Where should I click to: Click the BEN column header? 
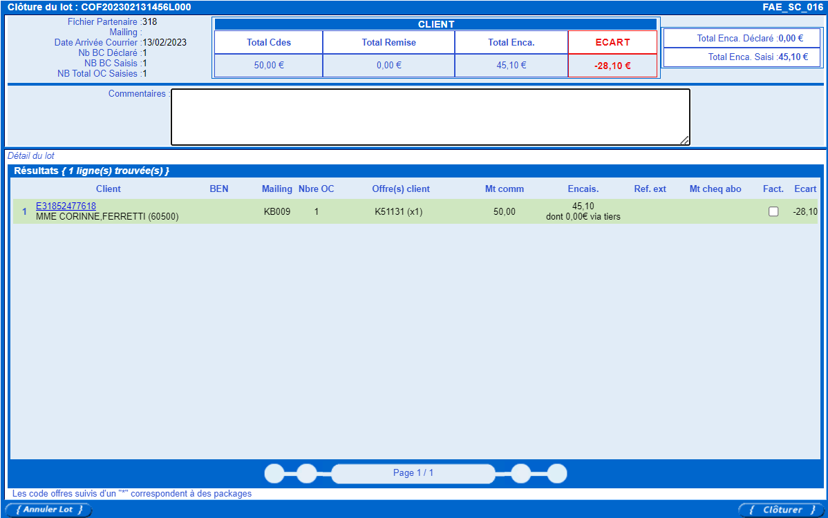coord(218,189)
